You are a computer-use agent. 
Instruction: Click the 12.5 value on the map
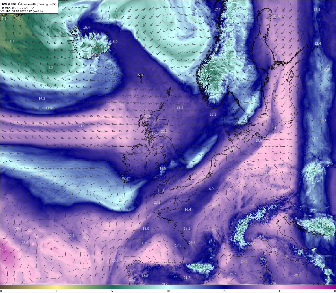click(317, 10)
